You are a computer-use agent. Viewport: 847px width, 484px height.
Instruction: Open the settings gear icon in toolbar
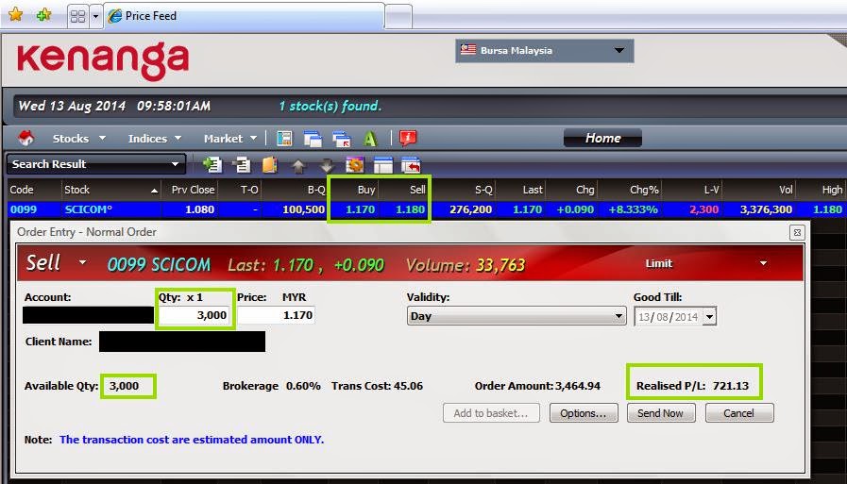[355, 164]
